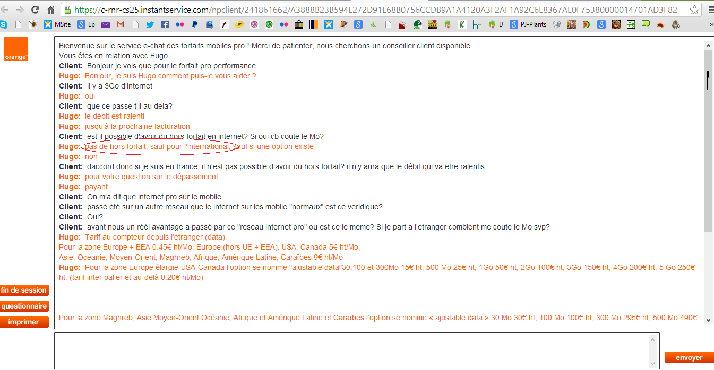Send the message with 'envoyer'
714x370 pixels.
click(x=689, y=358)
